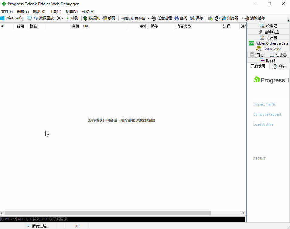The width and height of the screenshot is (290, 229).
Task: Switch to the 检查器 tab
Action: tap(268, 26)
